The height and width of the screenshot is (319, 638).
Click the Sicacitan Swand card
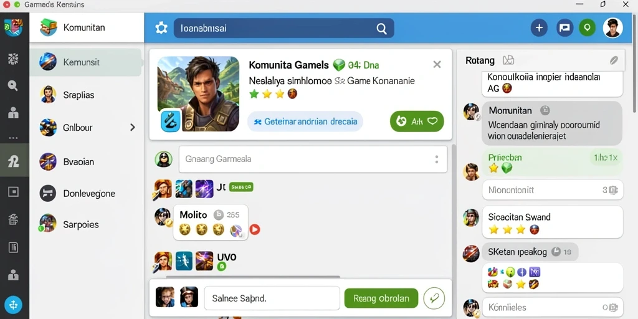pyautogui.click(x=552, y=222)
